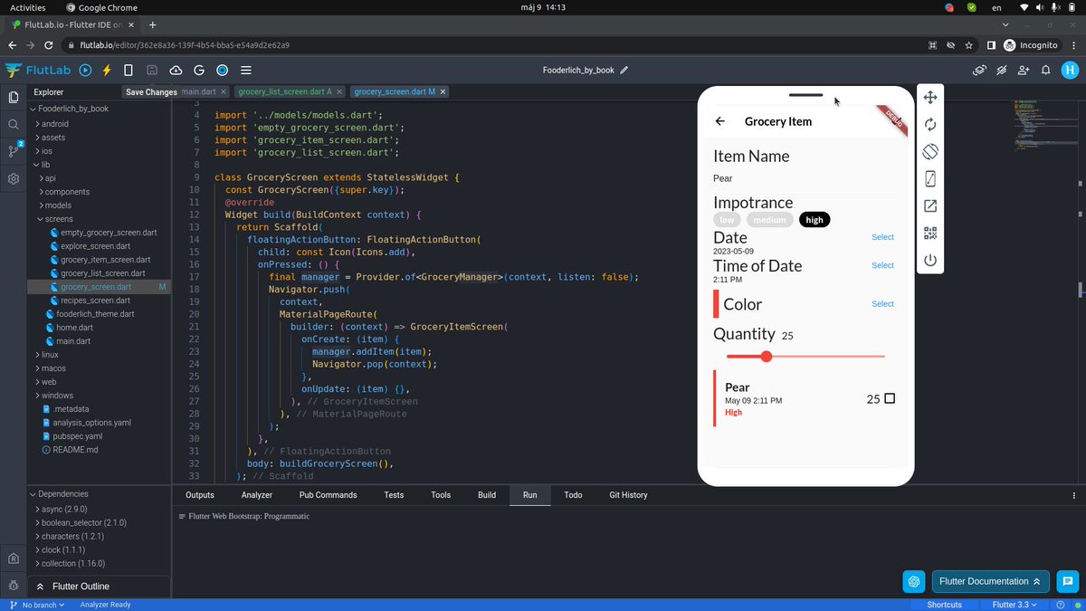Open the Build tab in bottom panel
Viewport: 1086px width, 611px height.
coord(487,495)
